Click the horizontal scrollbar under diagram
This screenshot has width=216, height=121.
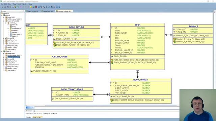(x=111, y=106)
